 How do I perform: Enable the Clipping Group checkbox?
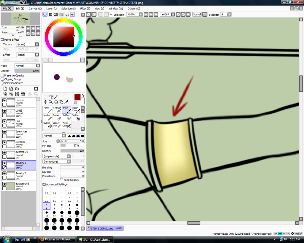click(x=2, y=79)
